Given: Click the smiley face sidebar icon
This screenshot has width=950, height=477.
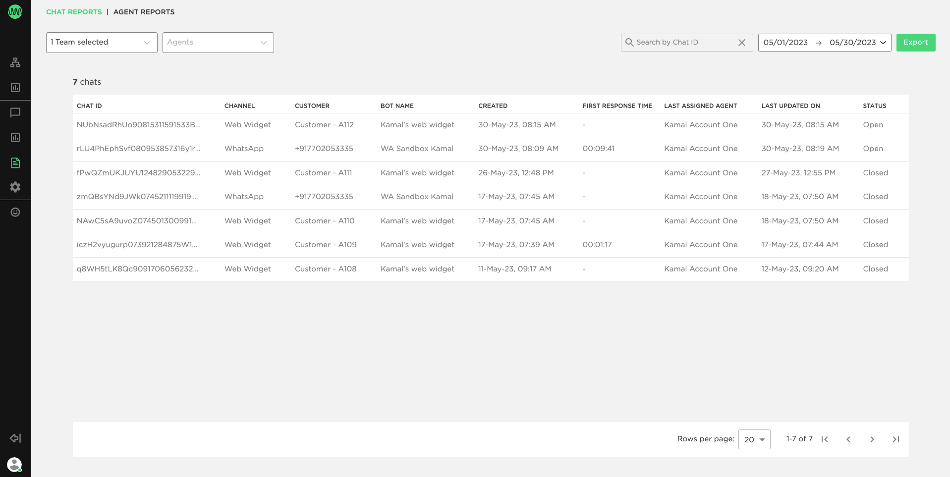Looking at the screenshot, I should tap(15, 212).
